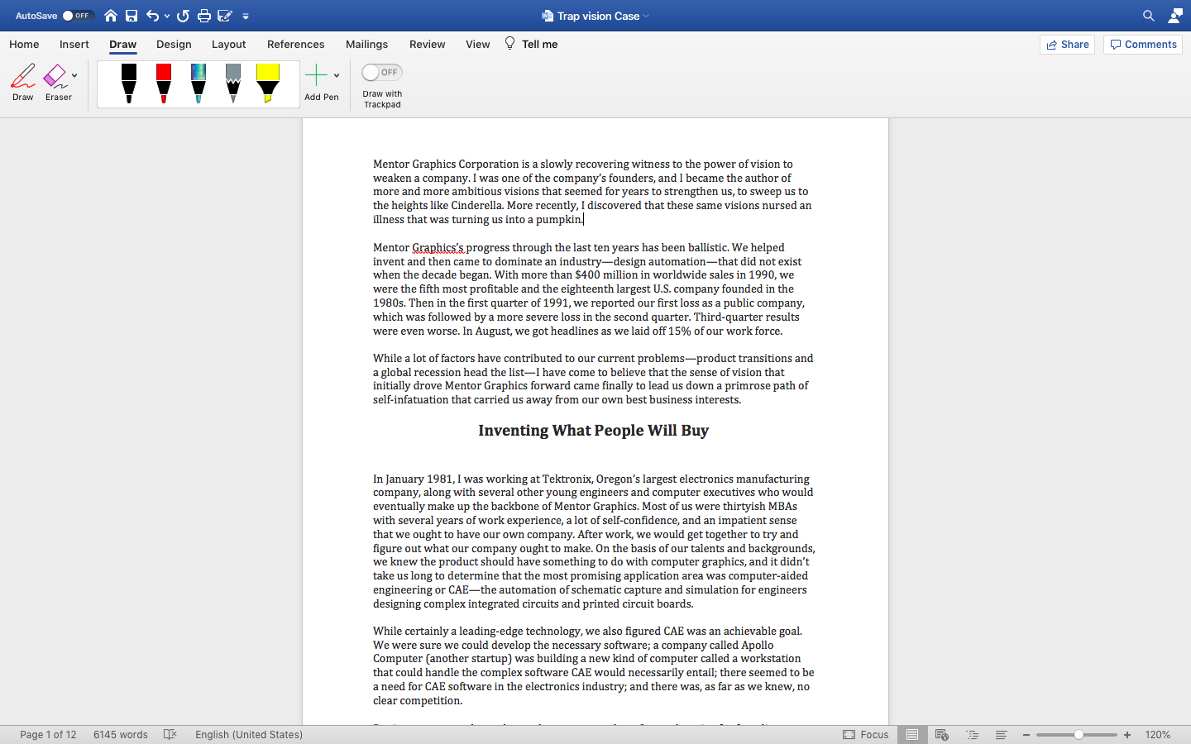Screen dimensions: 1191x744
Task: Click the misspelled word Graphics's
Action: [438, 247]
